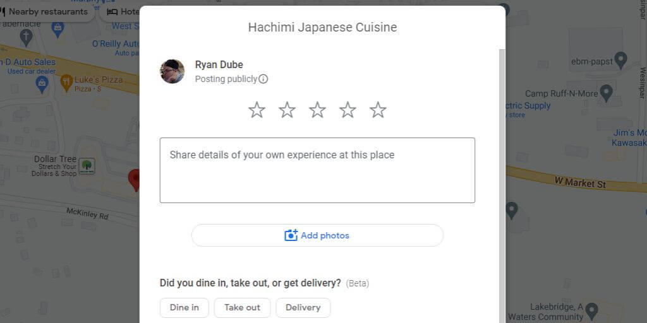Select the Lakebridge community map pin
647x323 pixels.
[x=592, y=310]
